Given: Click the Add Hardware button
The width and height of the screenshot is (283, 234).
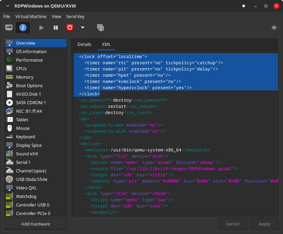Looking at the screenshot, I should click(x=35, y=224).
